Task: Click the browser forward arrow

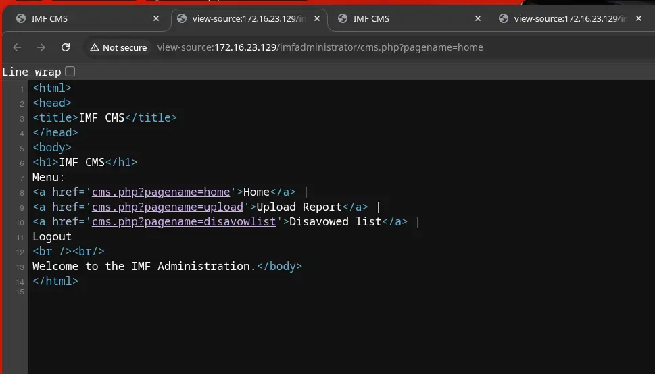Action: 41,47
